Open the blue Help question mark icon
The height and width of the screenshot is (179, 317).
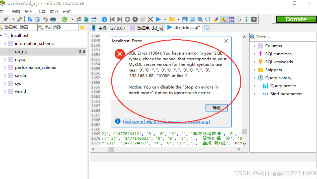pos(104,19)
